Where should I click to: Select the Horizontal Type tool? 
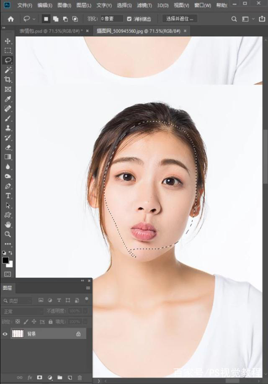tap(8, 196)
